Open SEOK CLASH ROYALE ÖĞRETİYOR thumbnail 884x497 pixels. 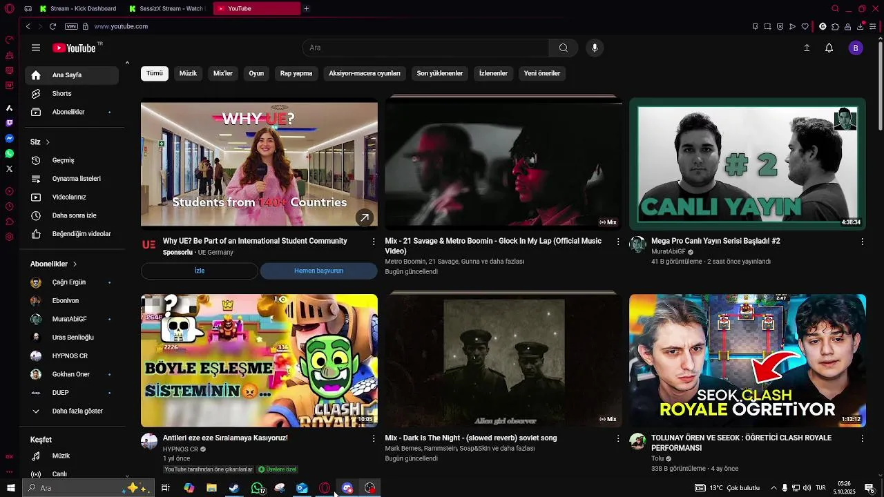tap(747, 360)
